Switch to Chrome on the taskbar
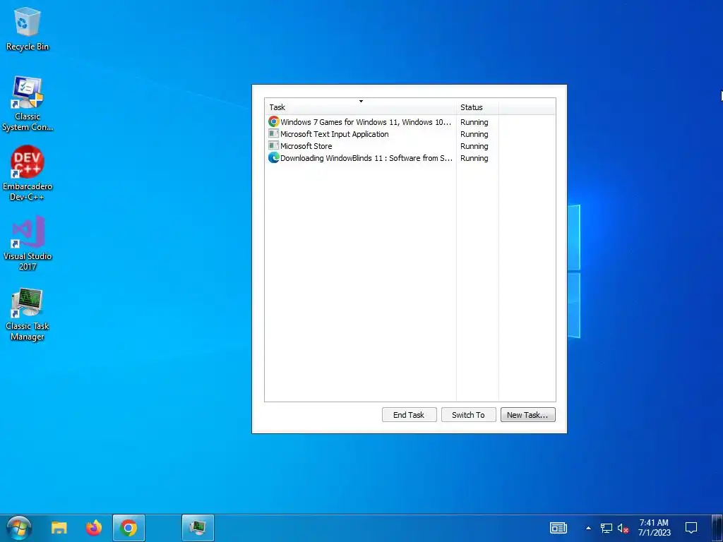Image resolution: width=723 pixels, height=542 pixels. (x=129, y=528)
